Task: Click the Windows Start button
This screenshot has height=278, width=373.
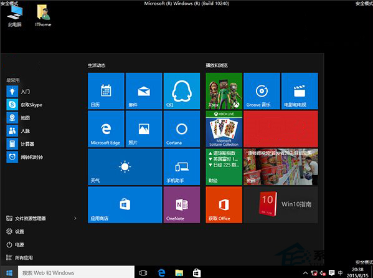Action: (9, 272)
